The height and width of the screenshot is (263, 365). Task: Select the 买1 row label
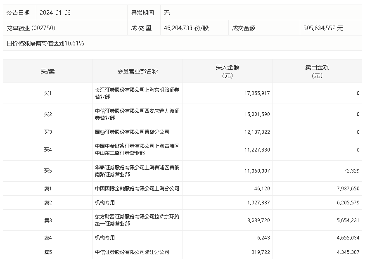pyautogui.click(x=48, y=93)
